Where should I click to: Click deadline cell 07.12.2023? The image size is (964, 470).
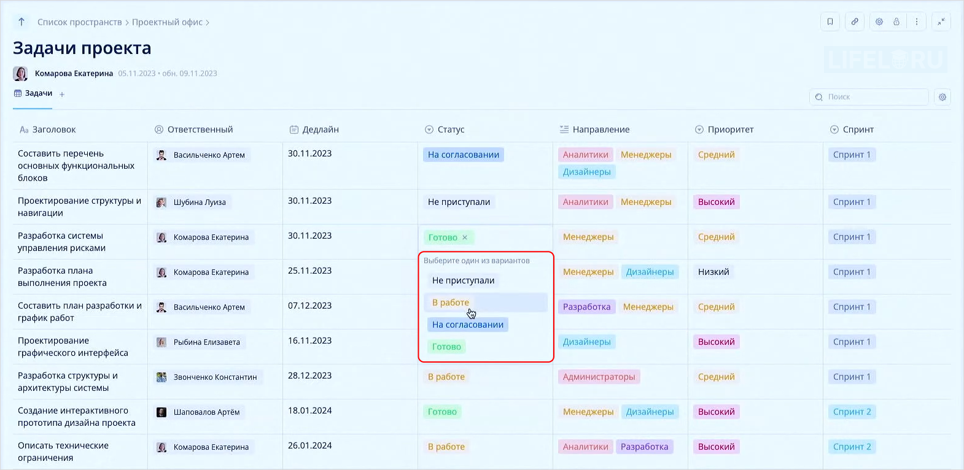point(309,306)
